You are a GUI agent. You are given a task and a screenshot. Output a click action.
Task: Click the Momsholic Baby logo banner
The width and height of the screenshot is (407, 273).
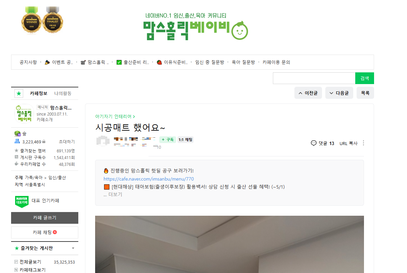195,26
